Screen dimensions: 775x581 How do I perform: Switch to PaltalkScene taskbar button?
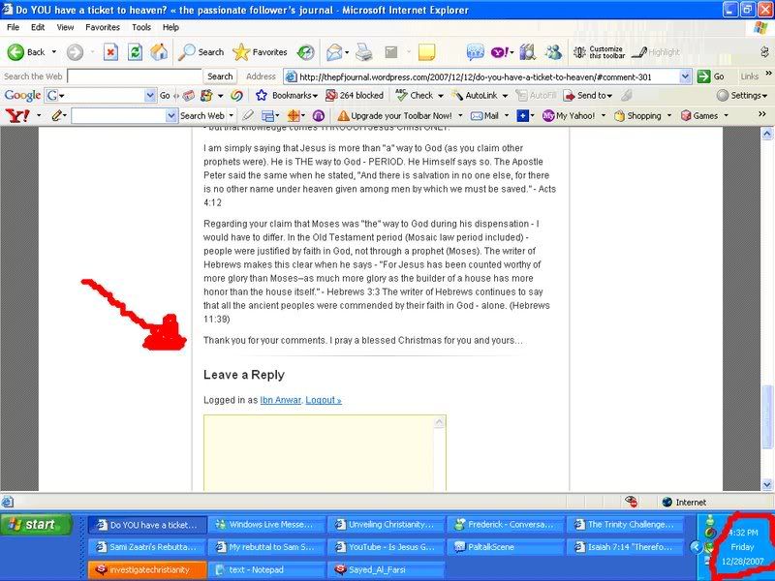[x=506, y=547]
